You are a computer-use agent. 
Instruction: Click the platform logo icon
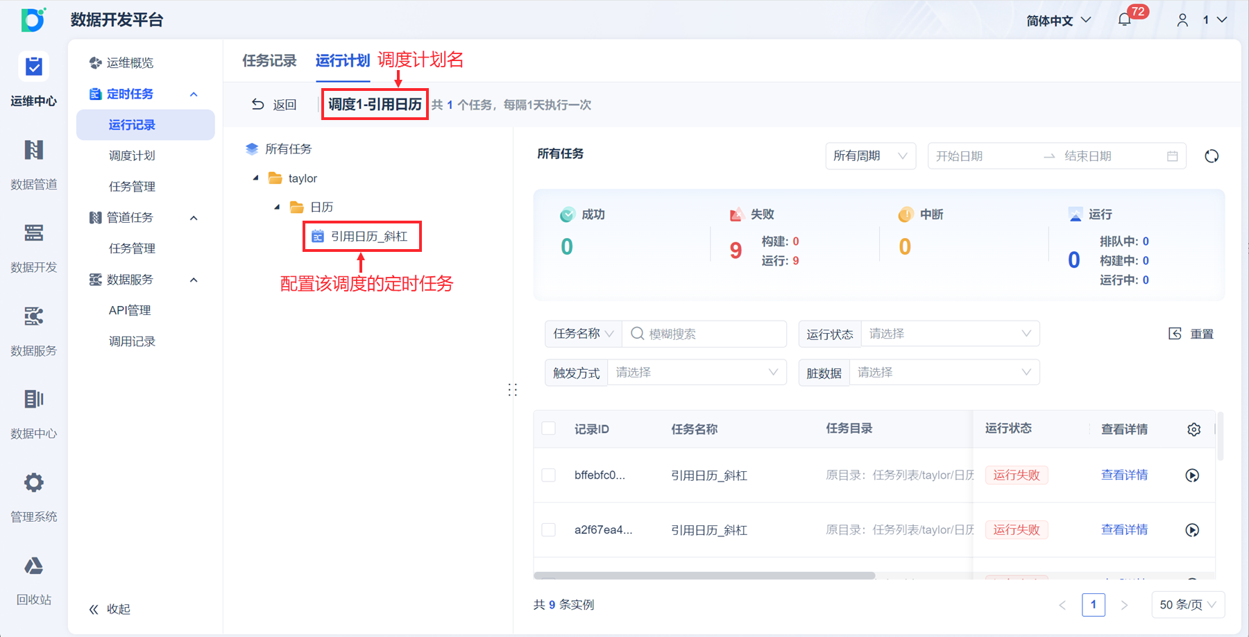pyautogui.click(x=33, y=19)
